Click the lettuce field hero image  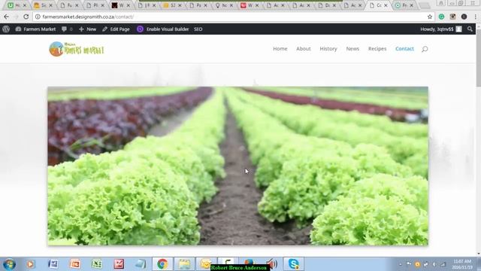click(x=237, y=166)
